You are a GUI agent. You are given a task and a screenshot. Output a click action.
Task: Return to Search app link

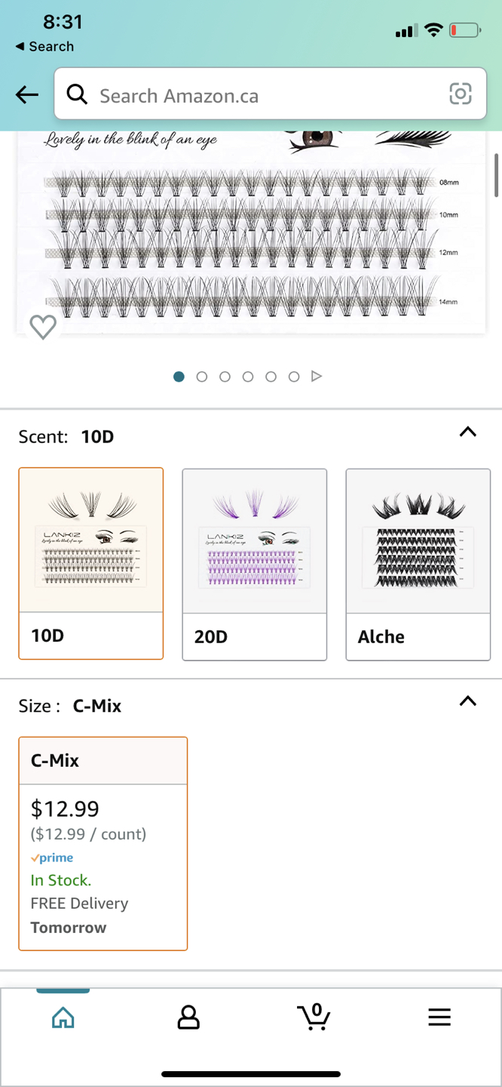click(44, 46)
